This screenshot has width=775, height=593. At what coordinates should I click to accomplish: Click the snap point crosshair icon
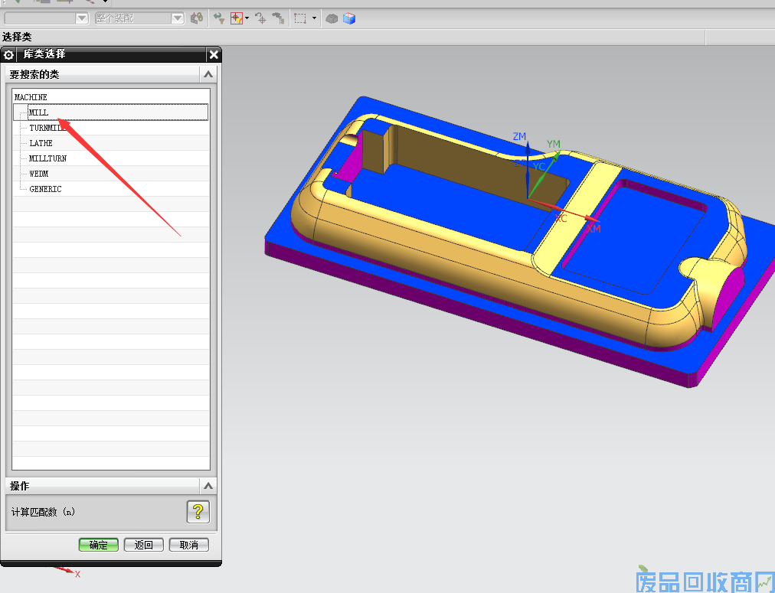coord(260,18)
